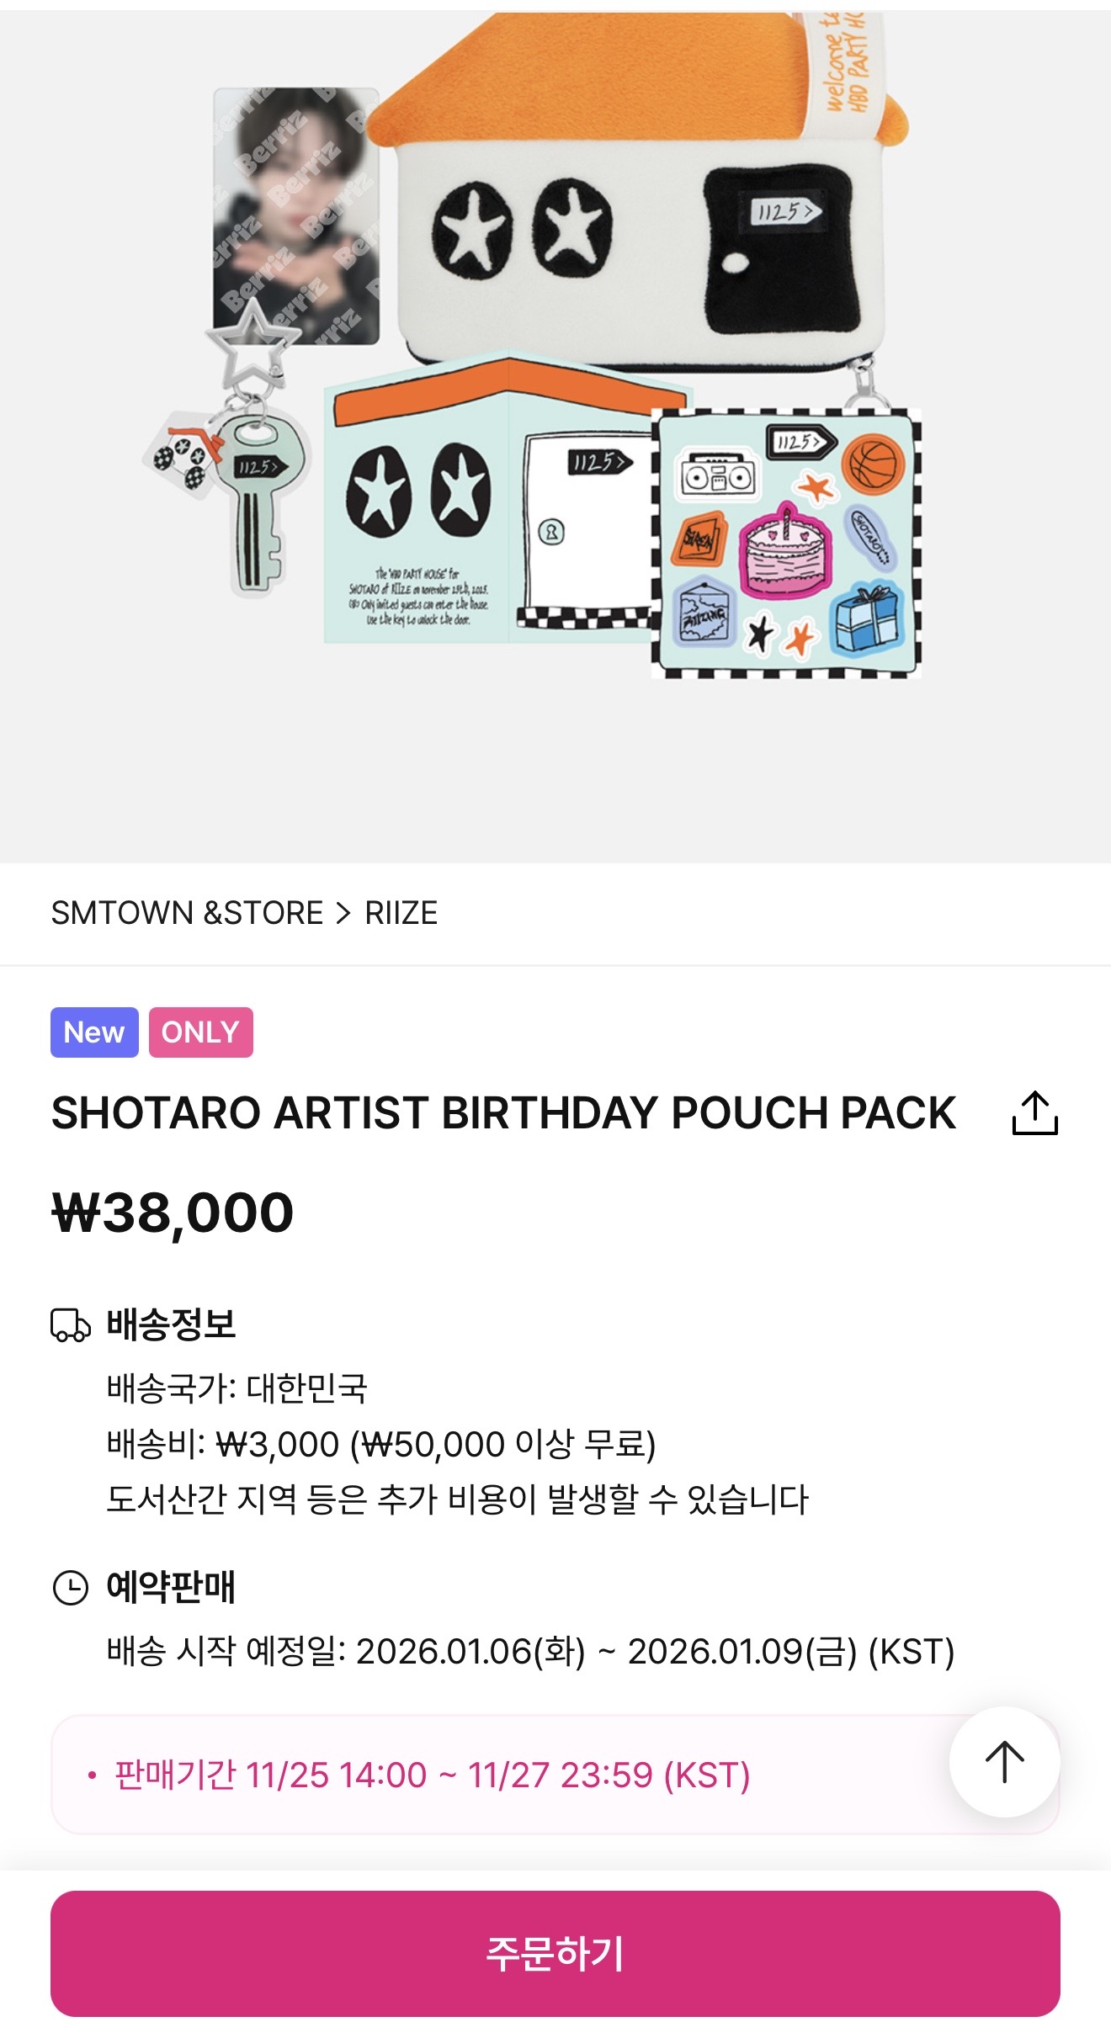
Task: Tap the 판매기간 sale period notice
Action: pyautogui.click(x=432, y=1775)
